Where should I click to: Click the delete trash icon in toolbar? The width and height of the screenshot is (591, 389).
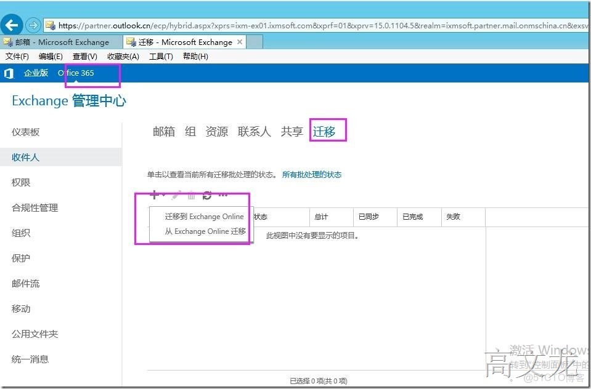pos(191,194)
